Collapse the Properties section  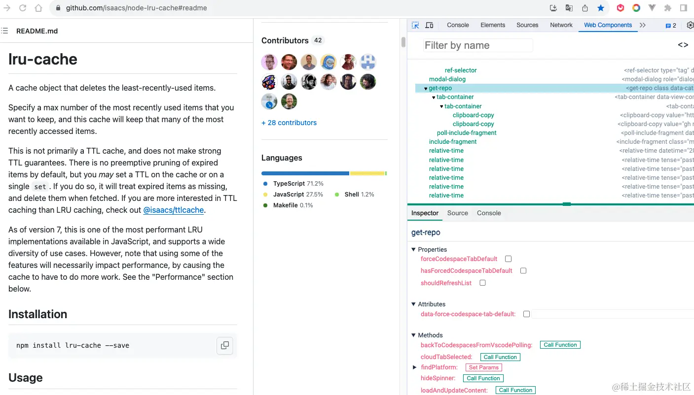pos(413,249)
